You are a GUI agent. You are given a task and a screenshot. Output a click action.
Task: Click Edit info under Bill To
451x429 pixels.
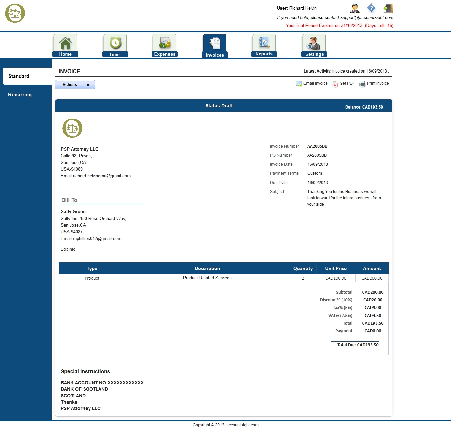point(68,249)
